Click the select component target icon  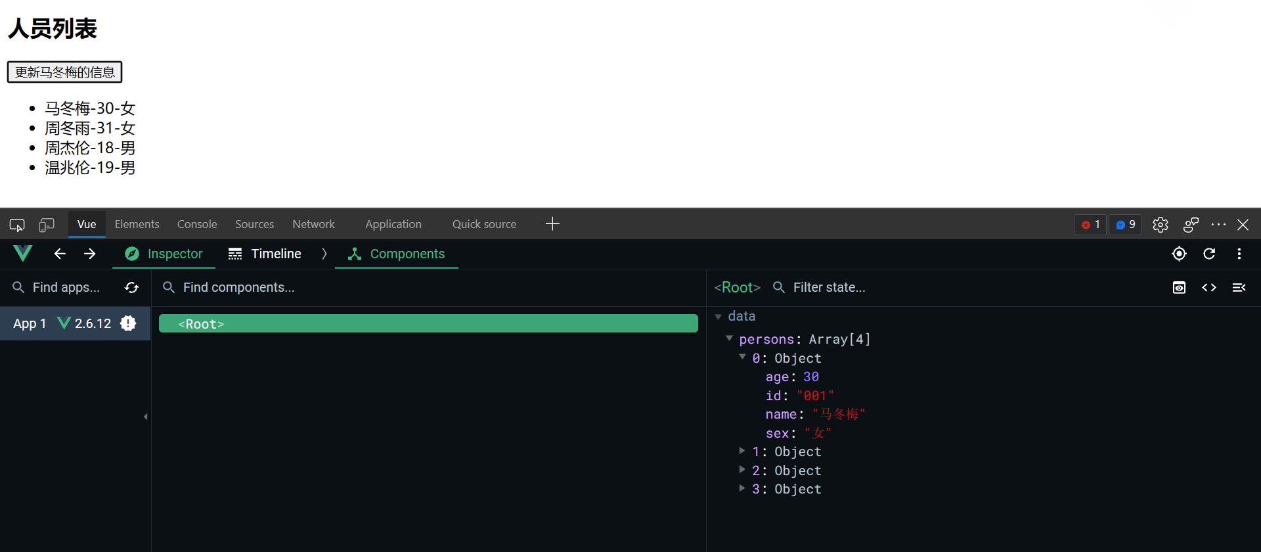pos(1179,254)
